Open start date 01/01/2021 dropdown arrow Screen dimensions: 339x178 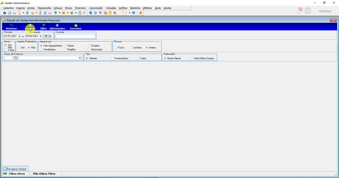pyautogui.click(x=19, y=36)
